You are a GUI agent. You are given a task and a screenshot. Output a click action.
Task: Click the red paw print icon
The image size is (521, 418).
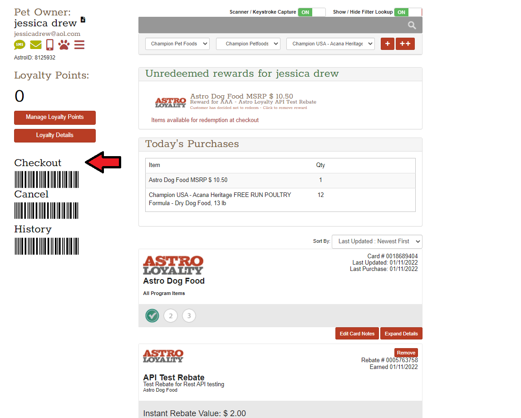click(x=64, y=45)
